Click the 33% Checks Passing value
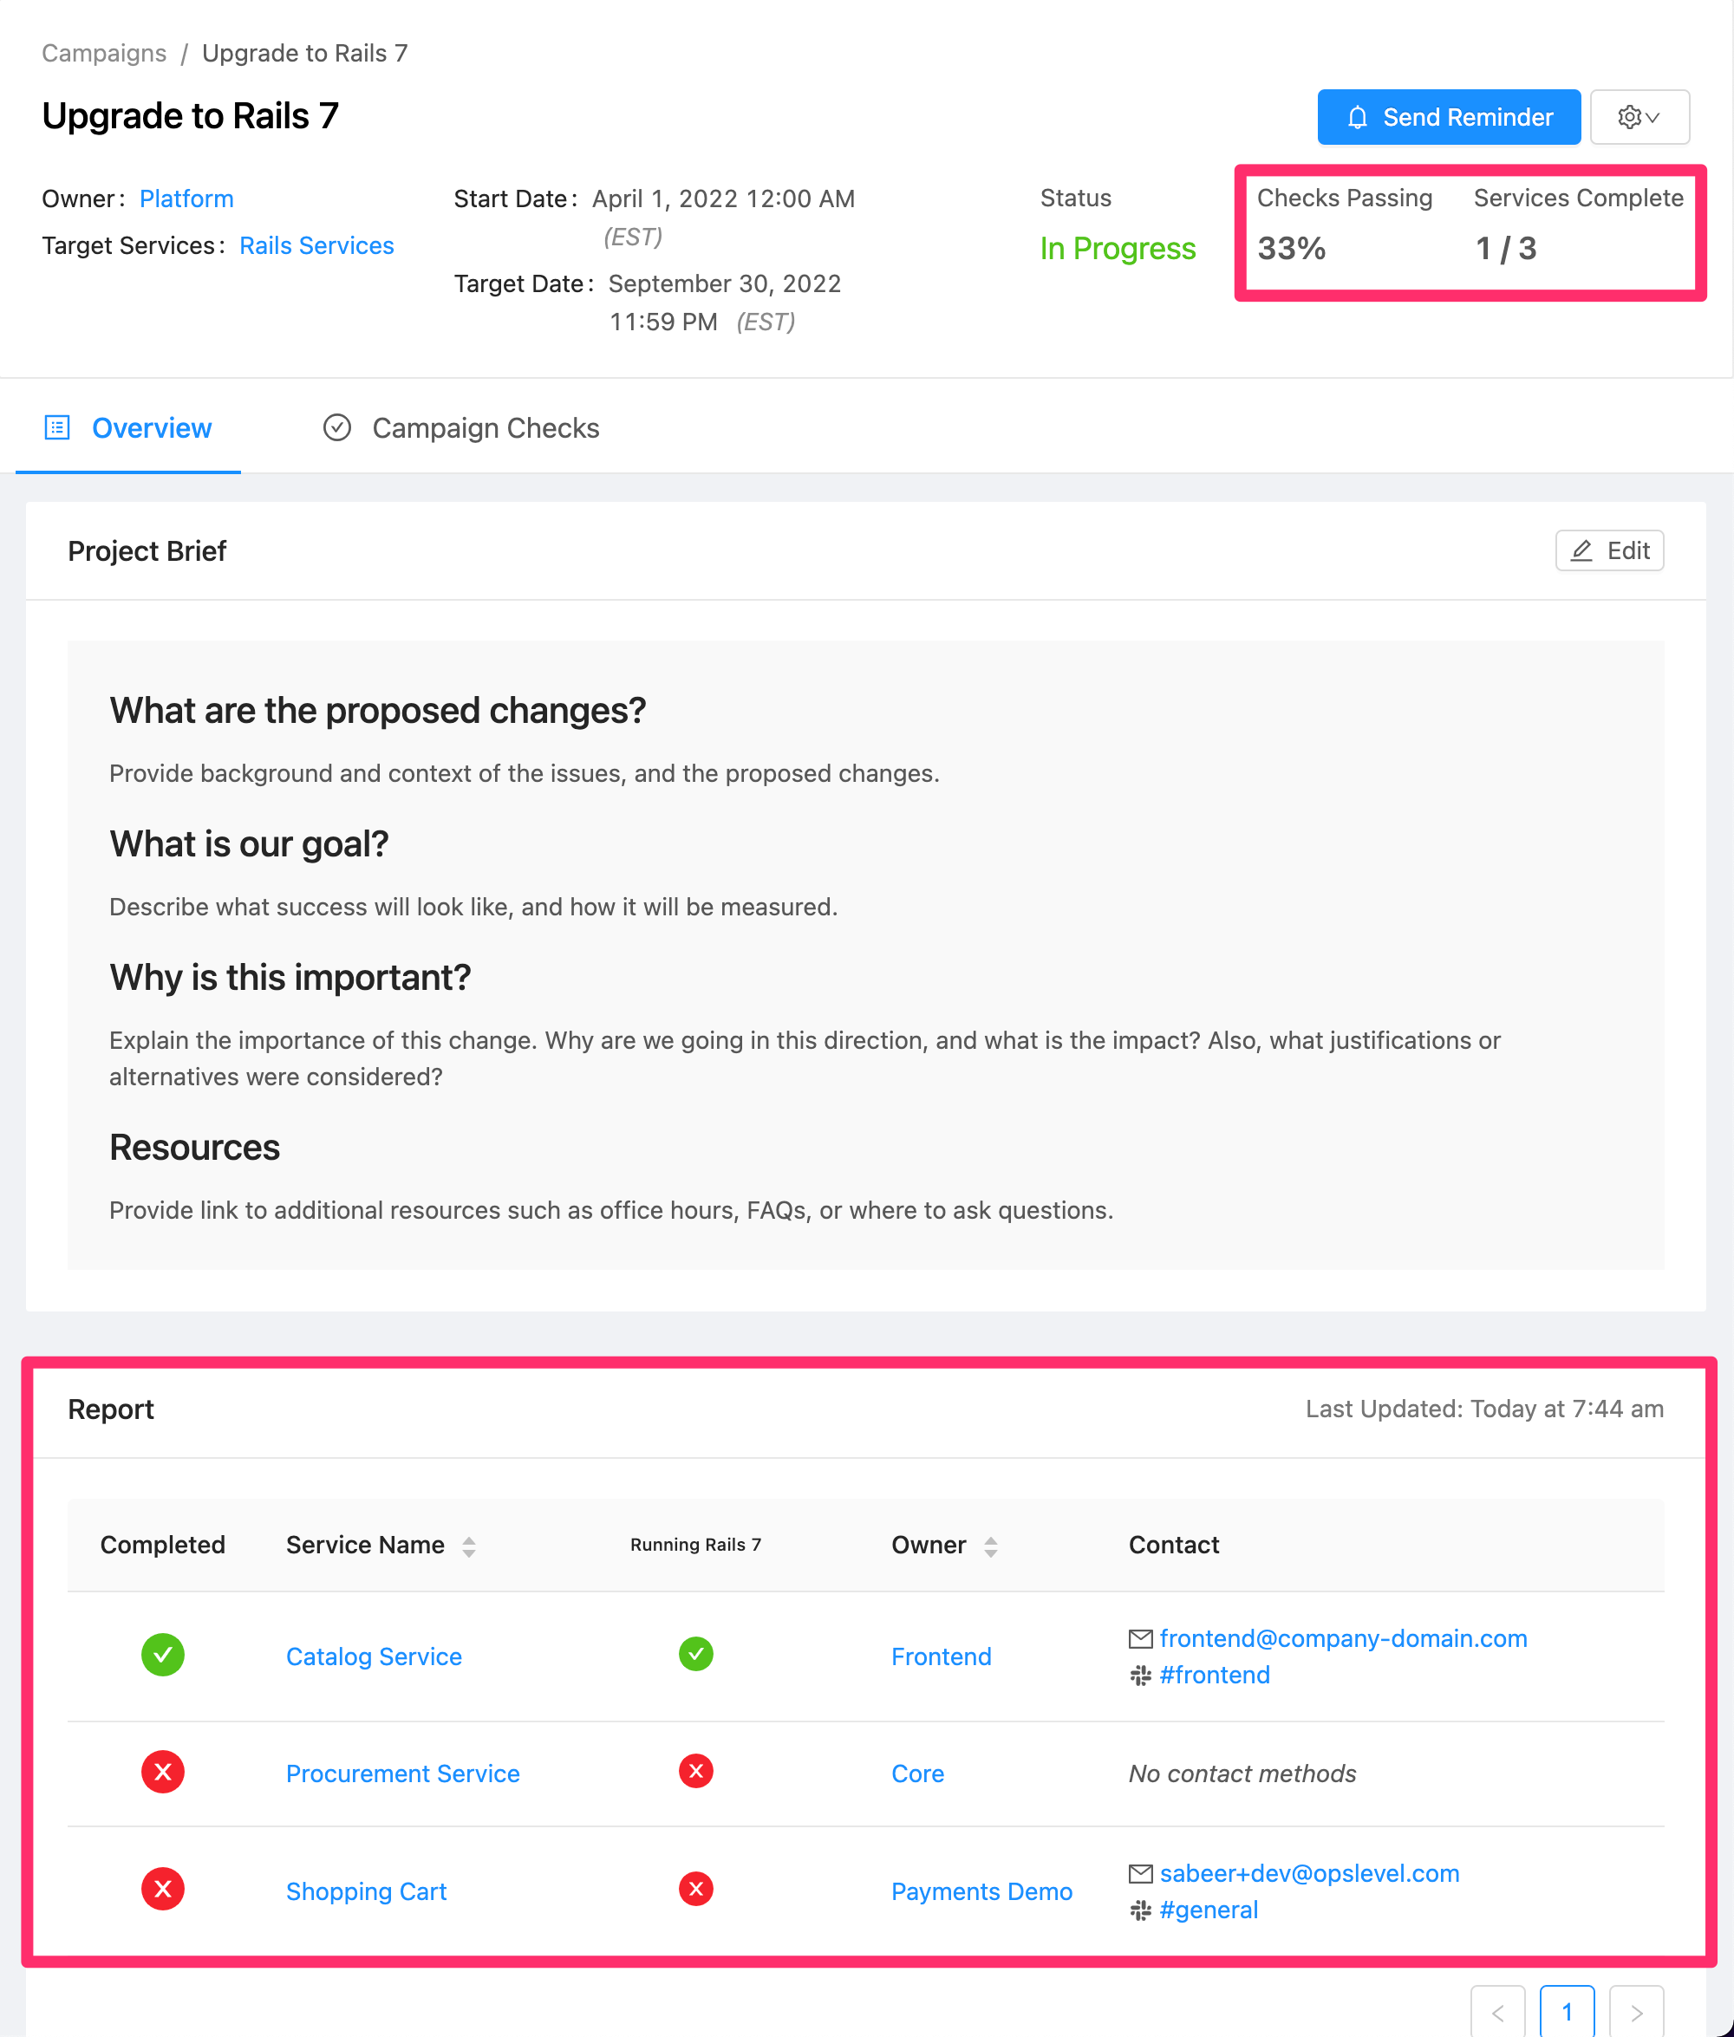This screenshot has width=1734, height=2037. click(1292, 249)
